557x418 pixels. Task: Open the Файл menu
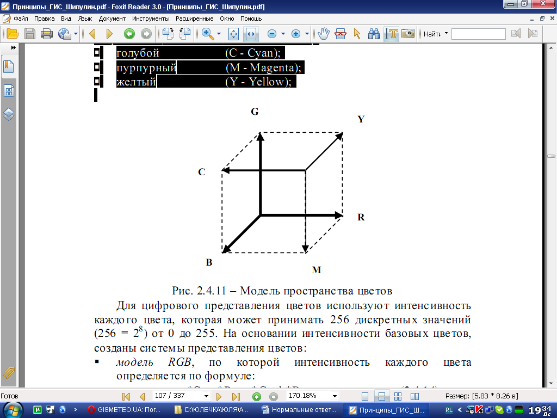pos(21,19)
